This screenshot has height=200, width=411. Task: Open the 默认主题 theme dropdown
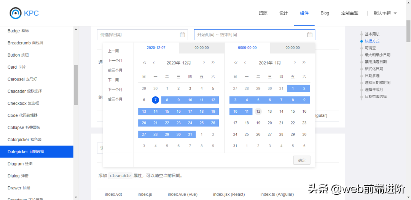(x=385, y=13)
